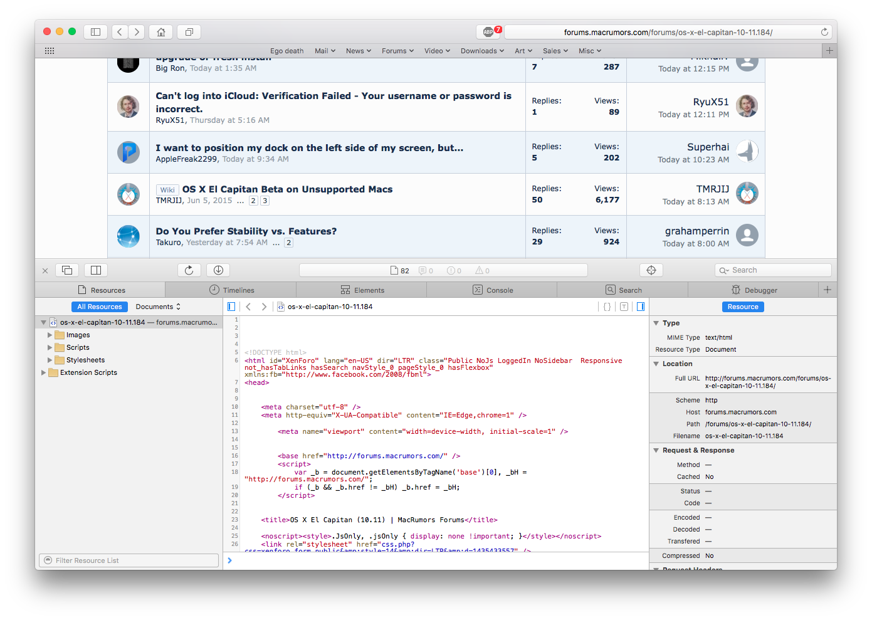Switch to the Timelines tab
This screenshot has height=620, width=872.
231,290
